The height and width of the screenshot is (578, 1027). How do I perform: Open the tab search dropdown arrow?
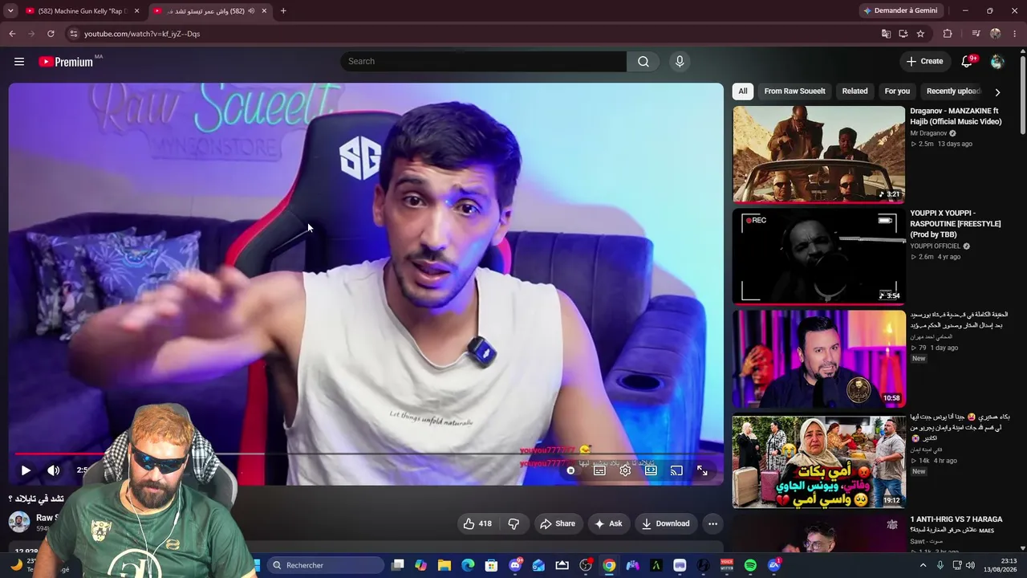[x=10, y=11]
